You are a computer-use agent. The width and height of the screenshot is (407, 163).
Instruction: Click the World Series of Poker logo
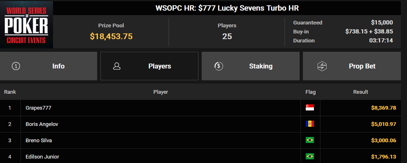(27, 25)
